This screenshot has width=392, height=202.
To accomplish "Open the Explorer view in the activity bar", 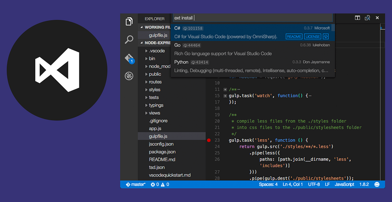I will click(x=129, y=21).
